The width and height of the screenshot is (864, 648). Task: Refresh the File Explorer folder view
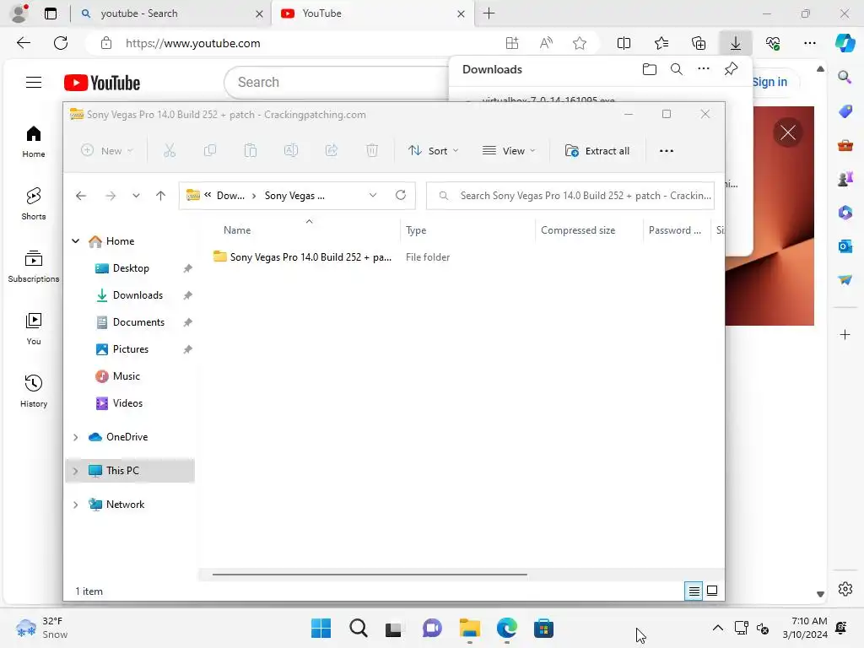point(401,195)
